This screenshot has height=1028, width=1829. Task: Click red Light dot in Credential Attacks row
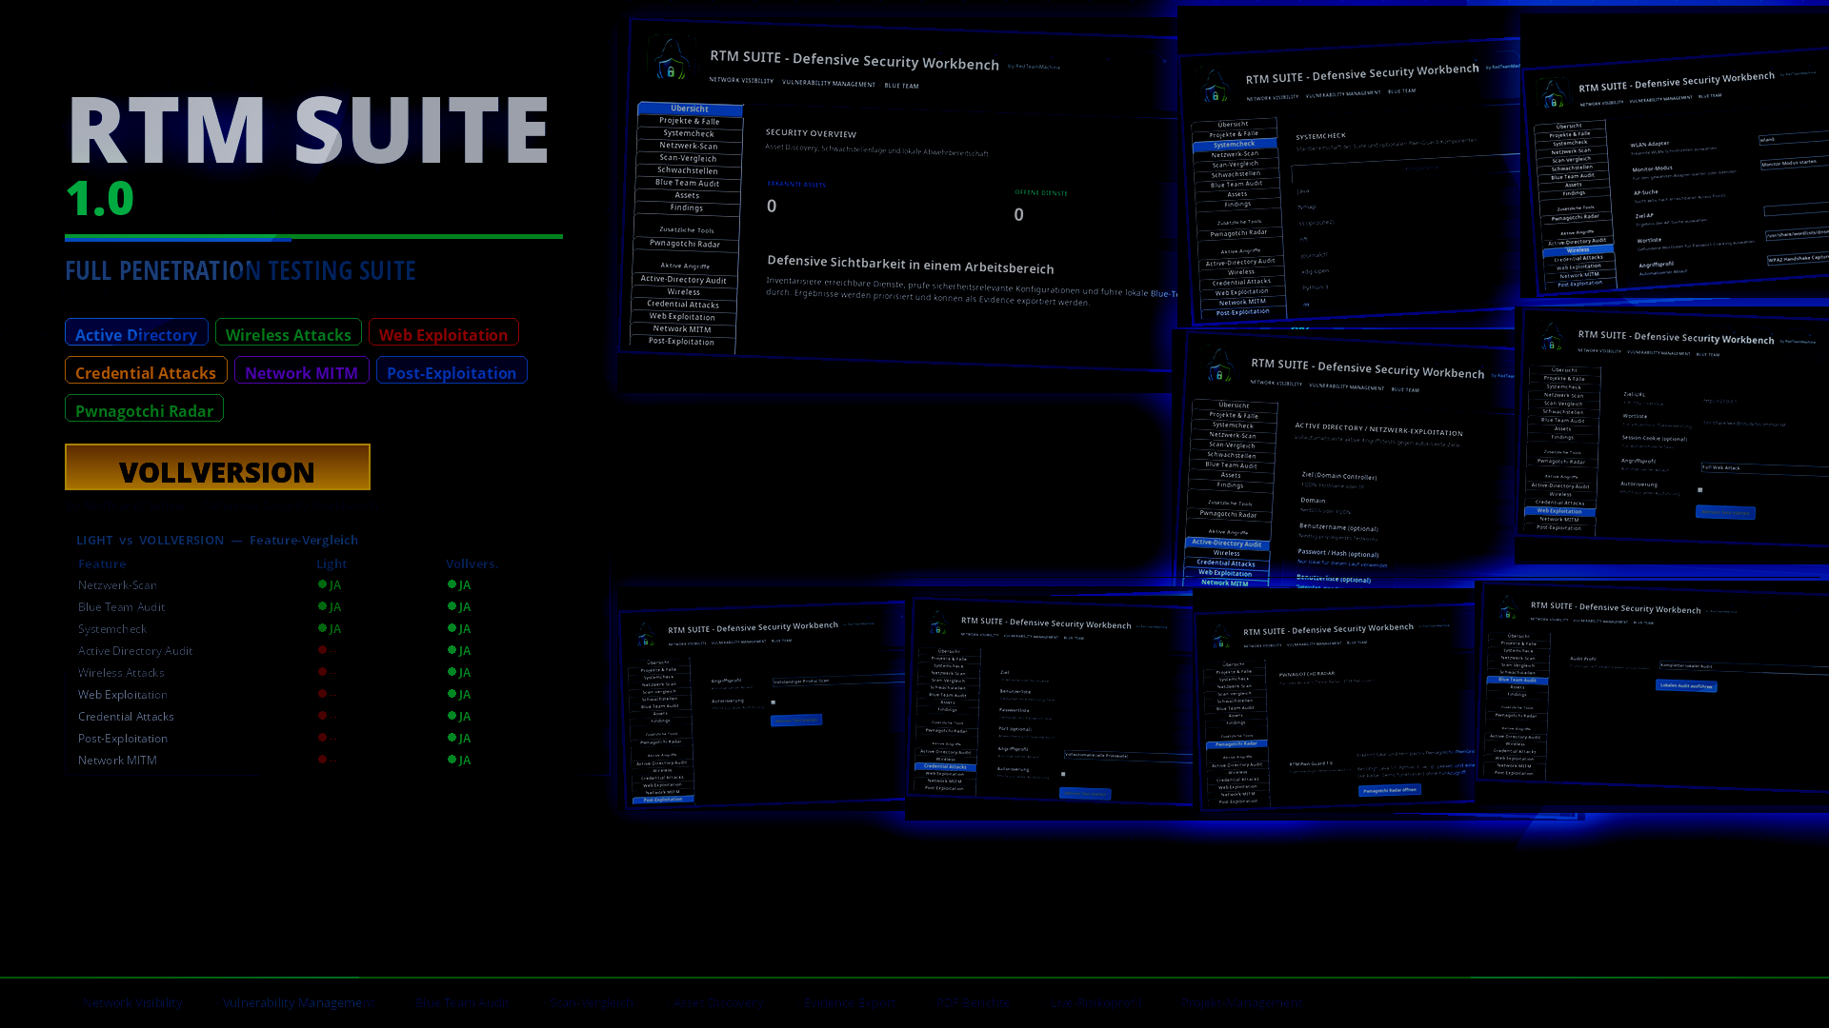pos(322,716)
